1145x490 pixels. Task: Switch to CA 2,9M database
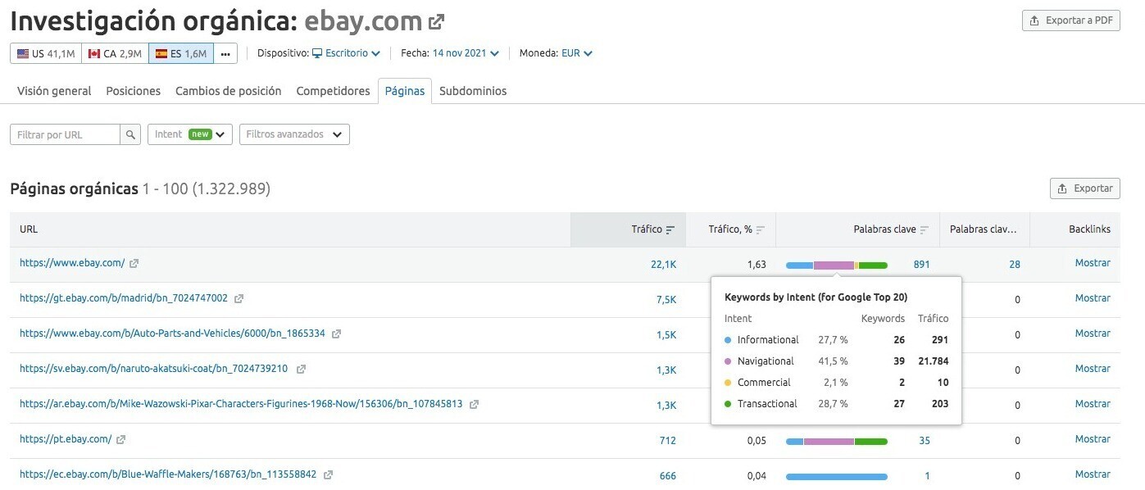coord(115,54)
